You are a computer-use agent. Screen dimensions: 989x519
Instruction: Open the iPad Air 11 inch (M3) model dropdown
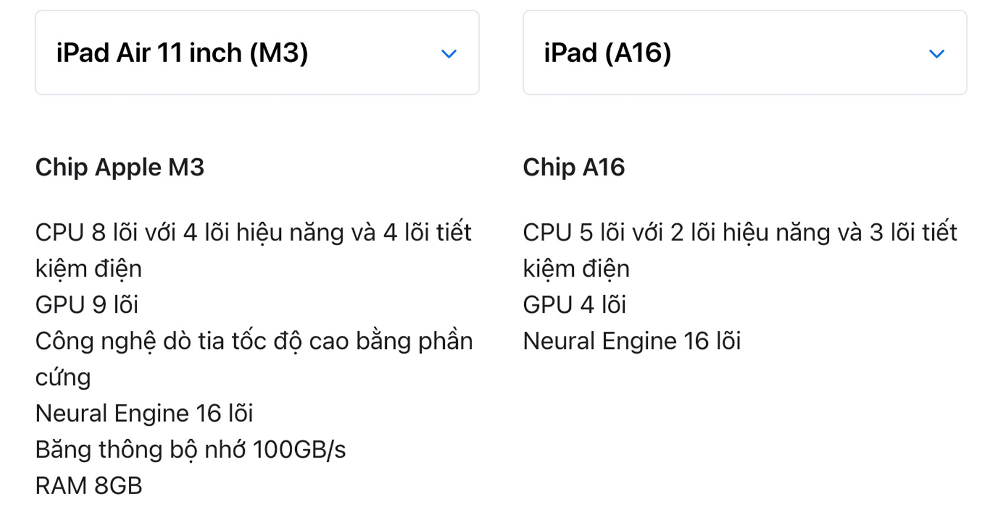point(257,53)
